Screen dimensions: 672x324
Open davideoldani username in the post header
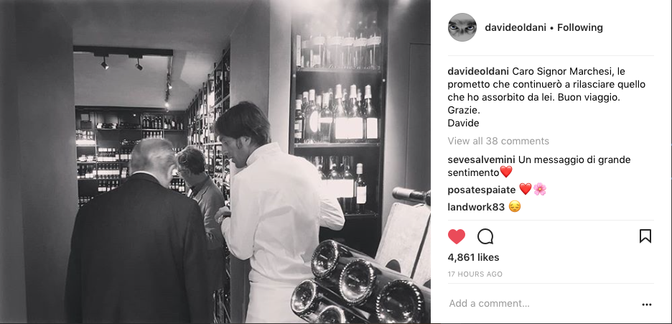[x=515, y=27]
